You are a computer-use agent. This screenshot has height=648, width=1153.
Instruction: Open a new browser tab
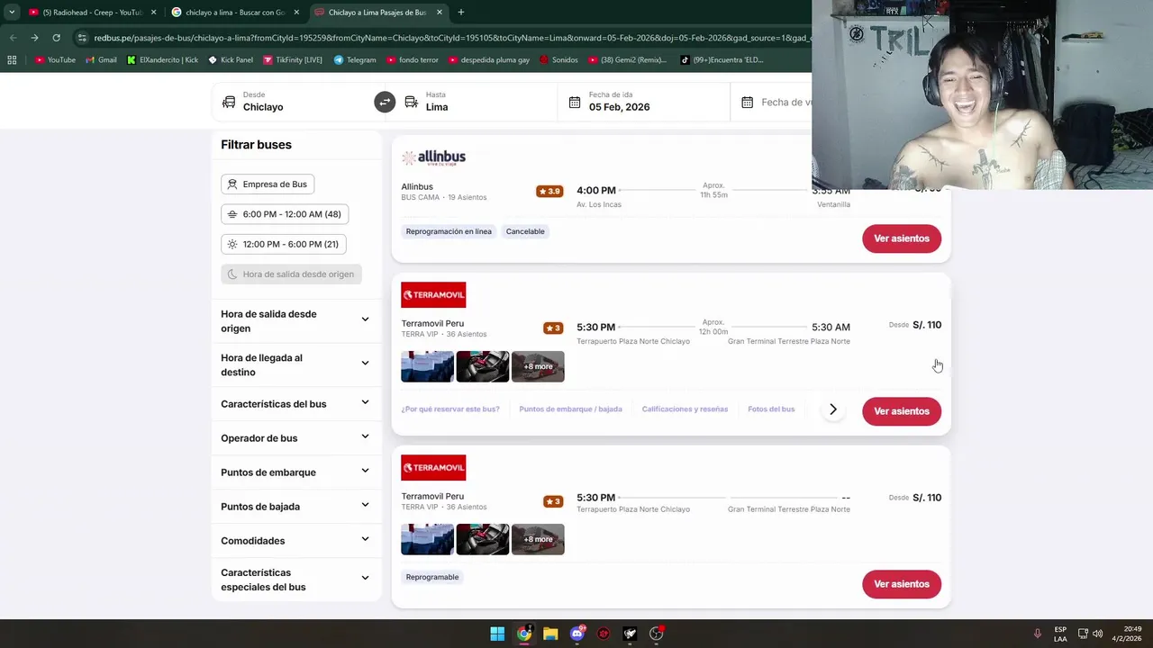(x=461, y=13)
